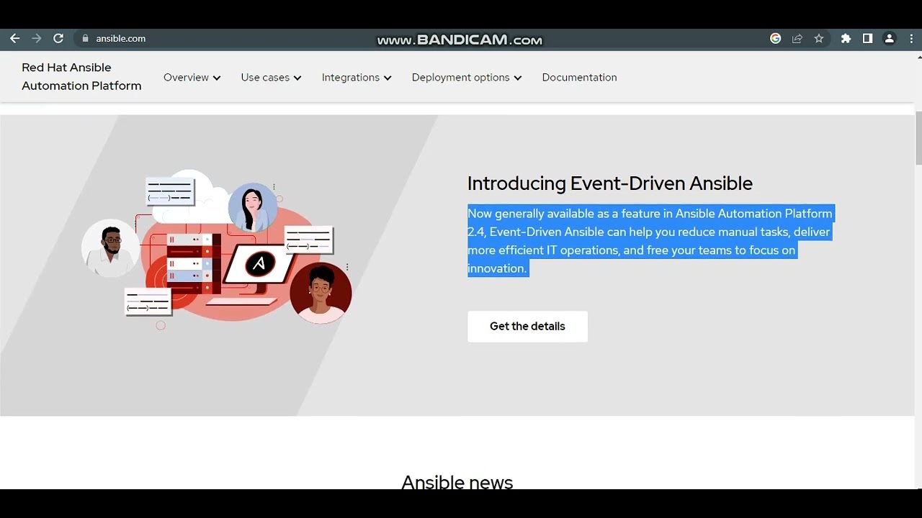Click the bearded man avatar illustration
The height and width of the screenshot is (518, 922).
pyautogui.click(x=111, y=248)
